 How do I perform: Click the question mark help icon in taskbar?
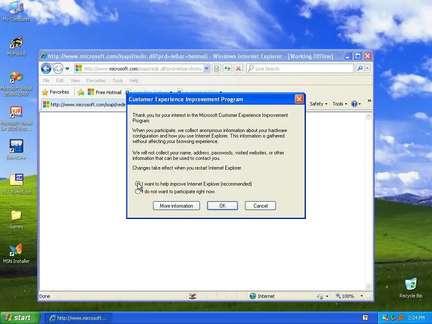[365, 318]
